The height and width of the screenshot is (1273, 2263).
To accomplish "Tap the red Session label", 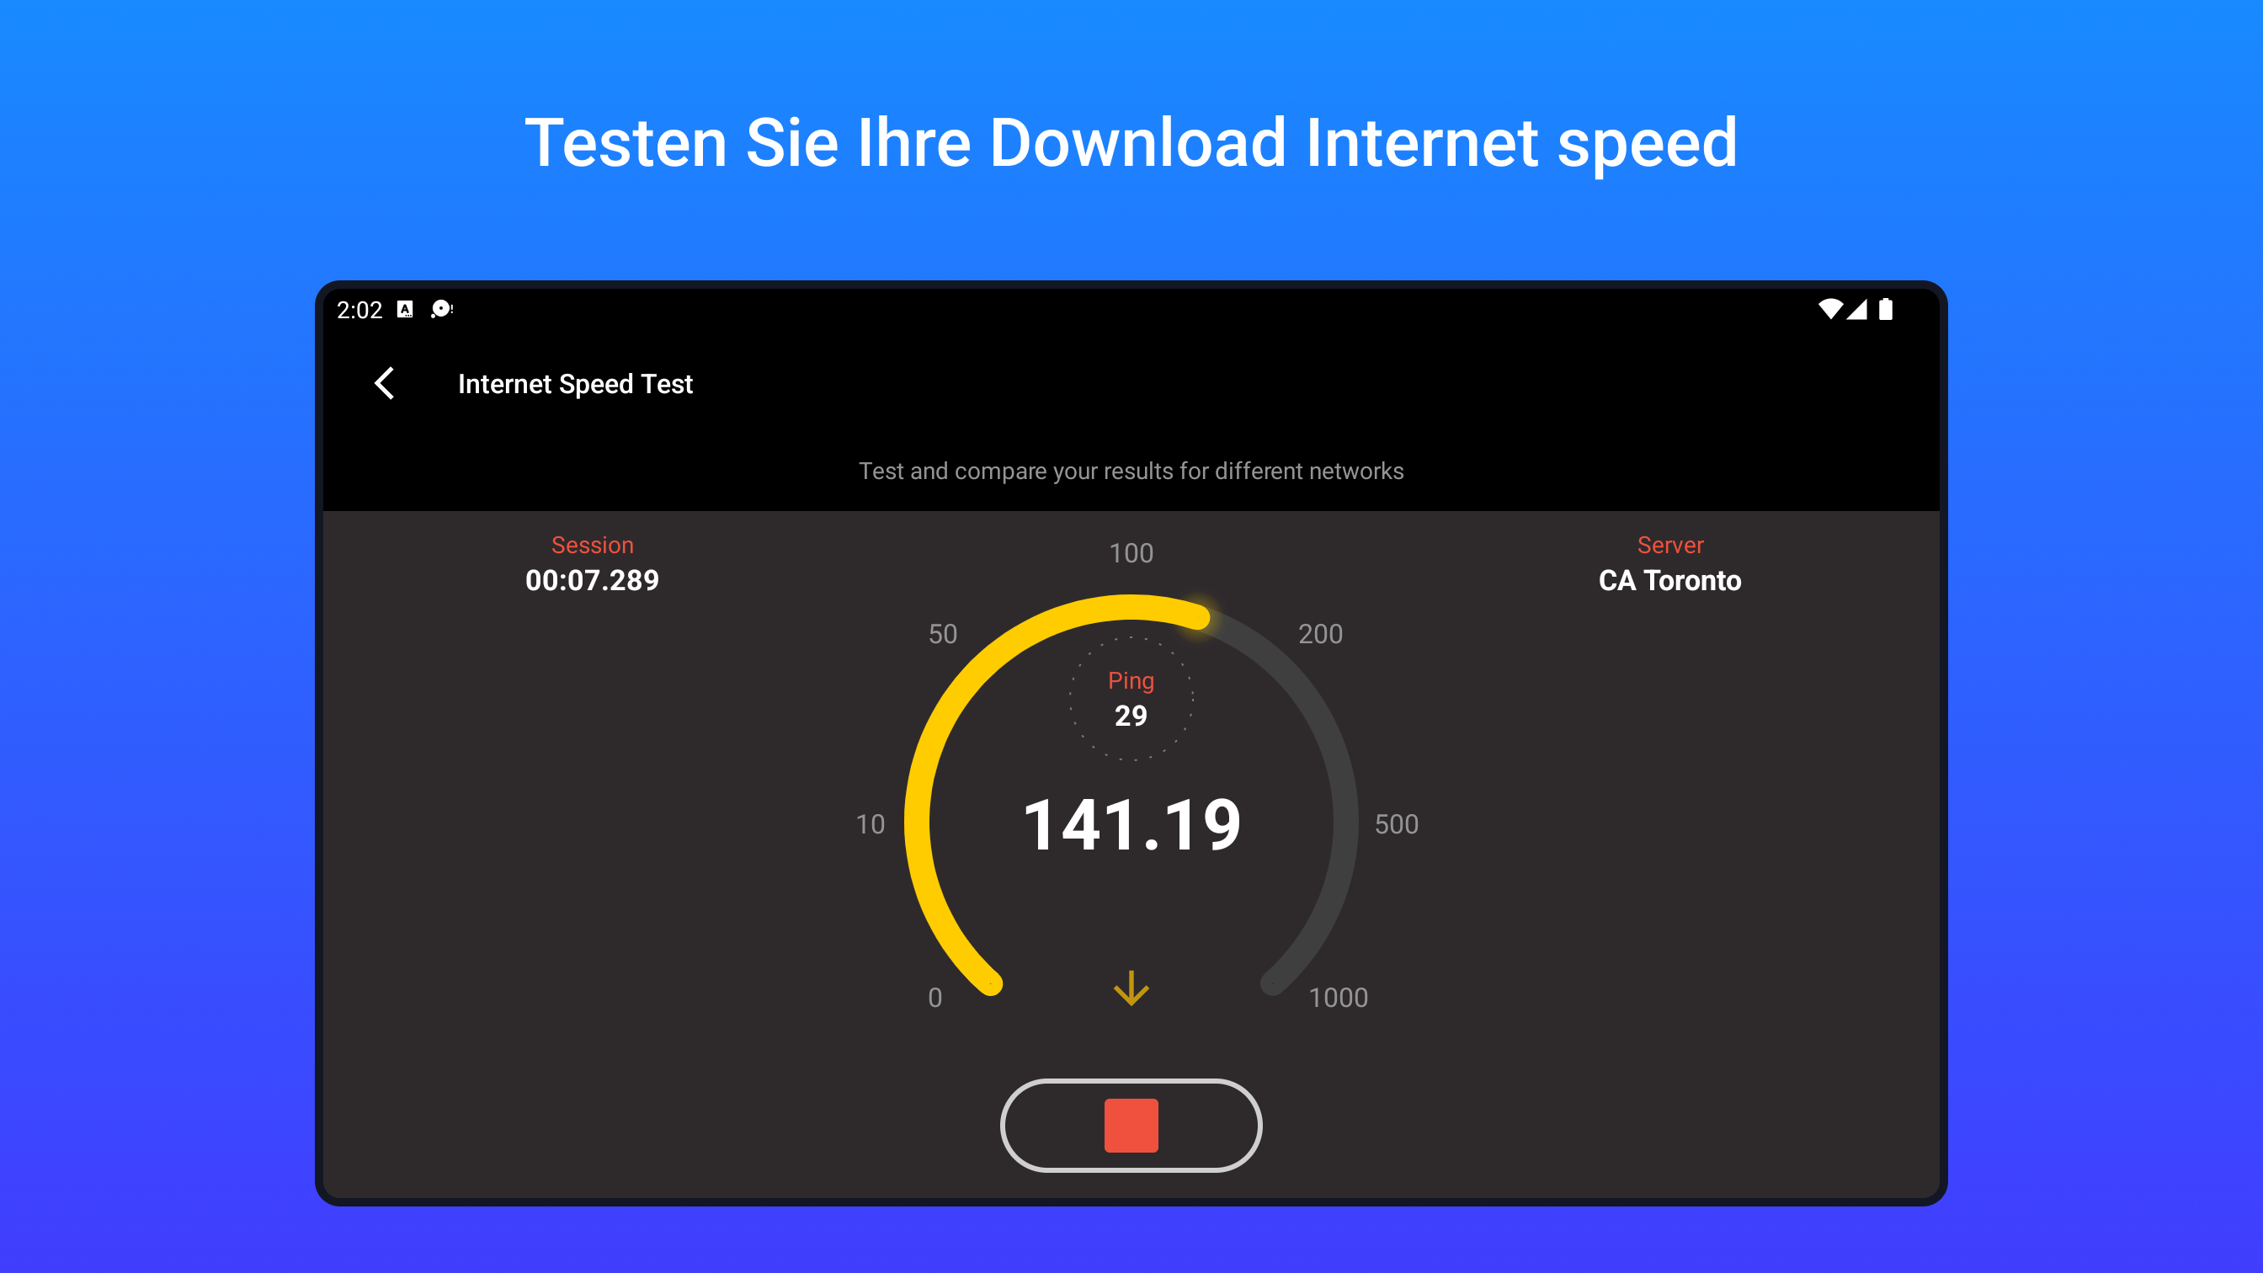I will [592, 545].
